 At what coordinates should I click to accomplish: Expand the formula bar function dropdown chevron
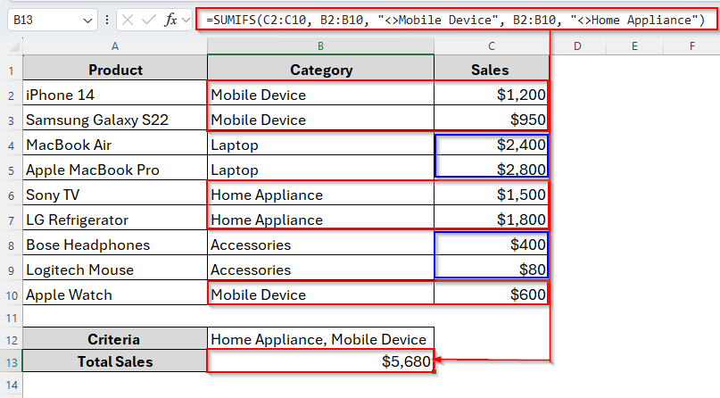pos(186,20)
